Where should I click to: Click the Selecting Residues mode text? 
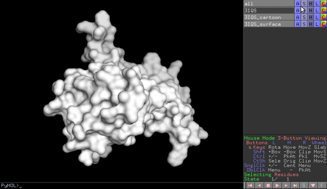point(271,174)
